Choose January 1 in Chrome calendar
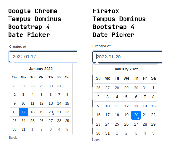The image size is (172, 147). pyautogui.click(x=67, y=86)
